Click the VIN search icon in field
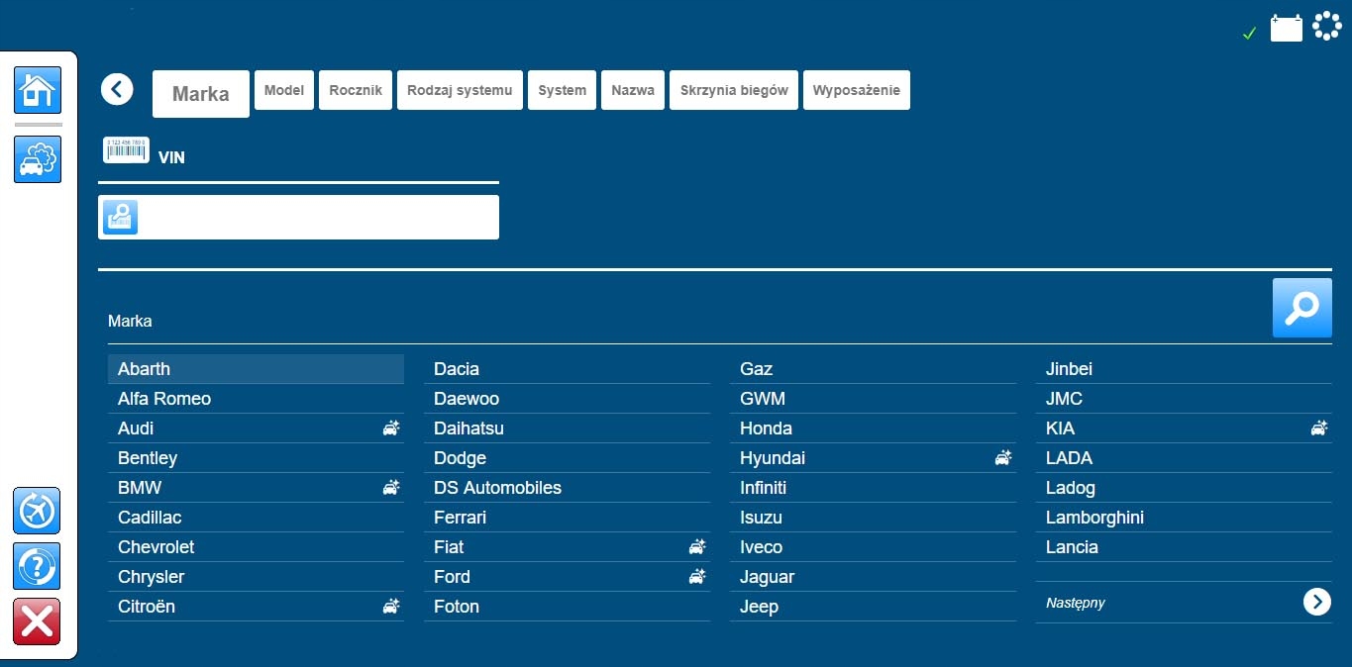 (121, 217)
